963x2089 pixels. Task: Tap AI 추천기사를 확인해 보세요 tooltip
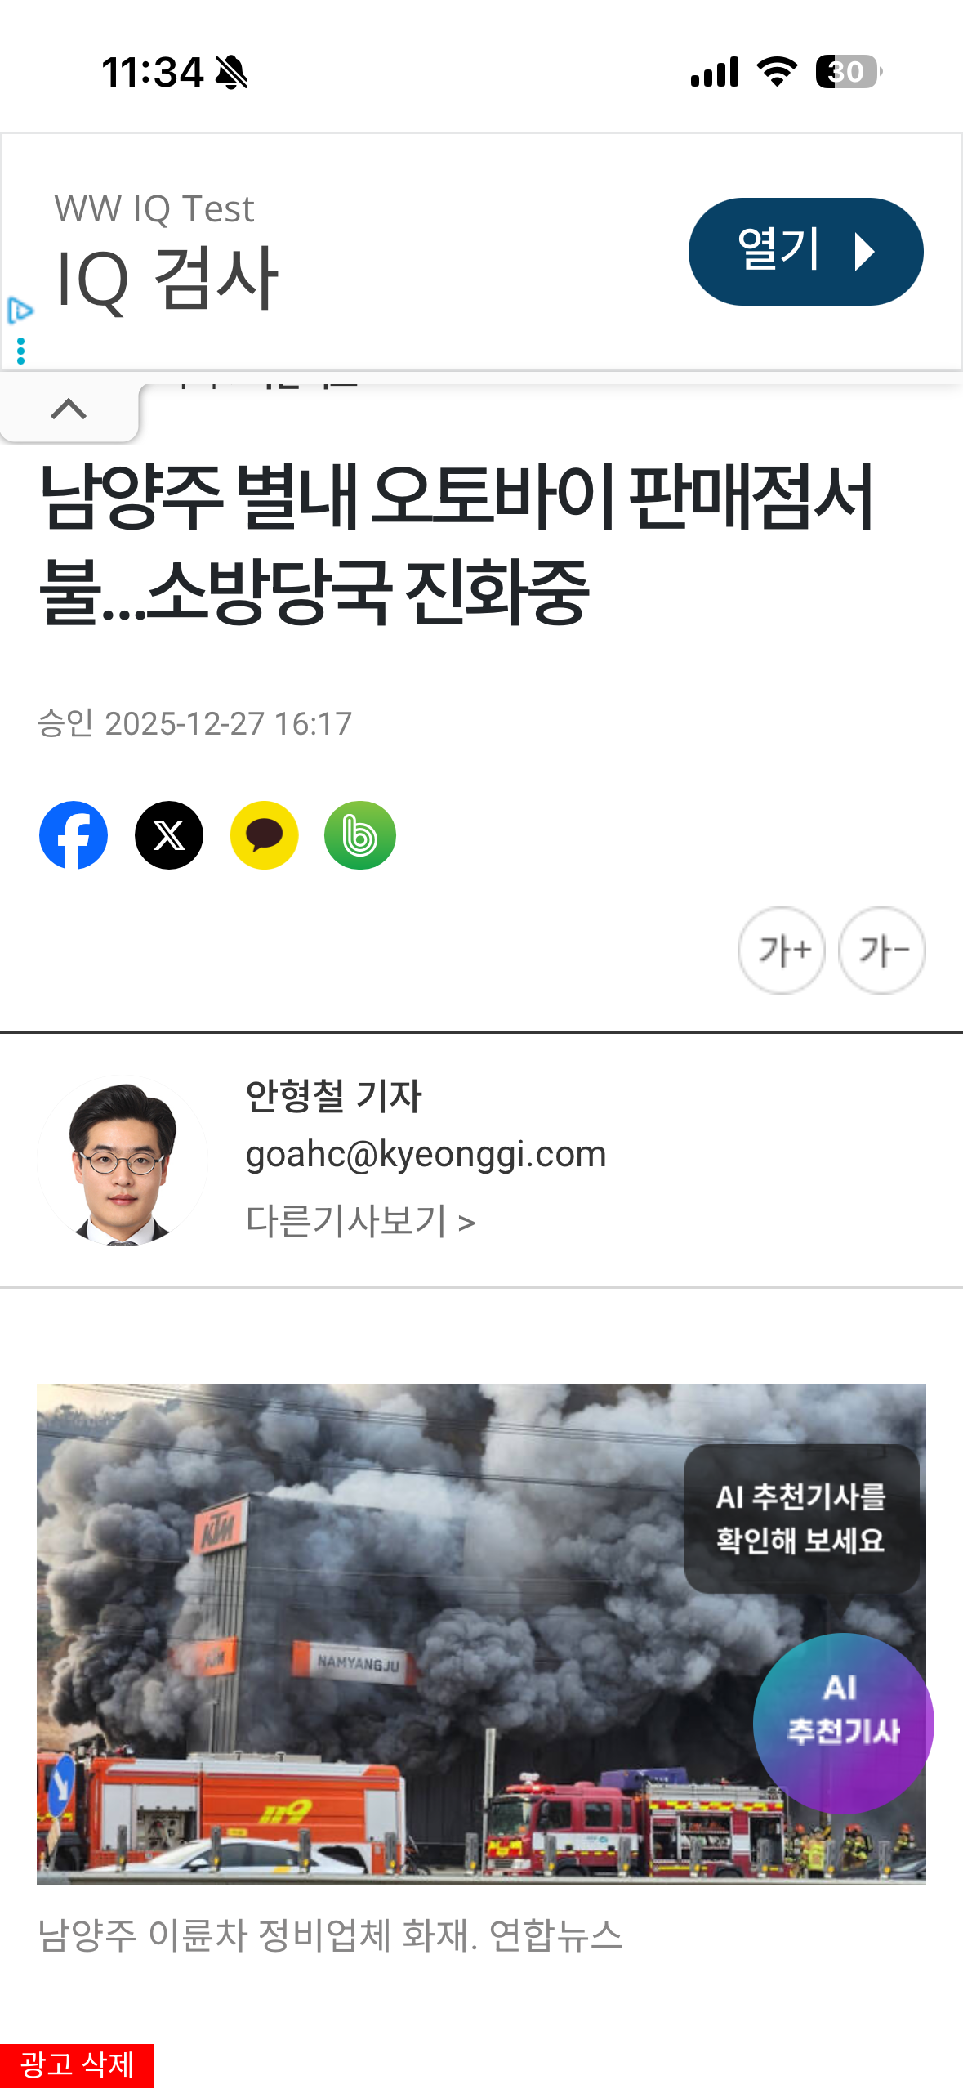tap(801, 1519)
